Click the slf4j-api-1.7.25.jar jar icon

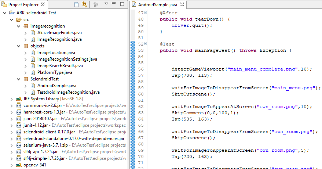(x=19, y=152)
